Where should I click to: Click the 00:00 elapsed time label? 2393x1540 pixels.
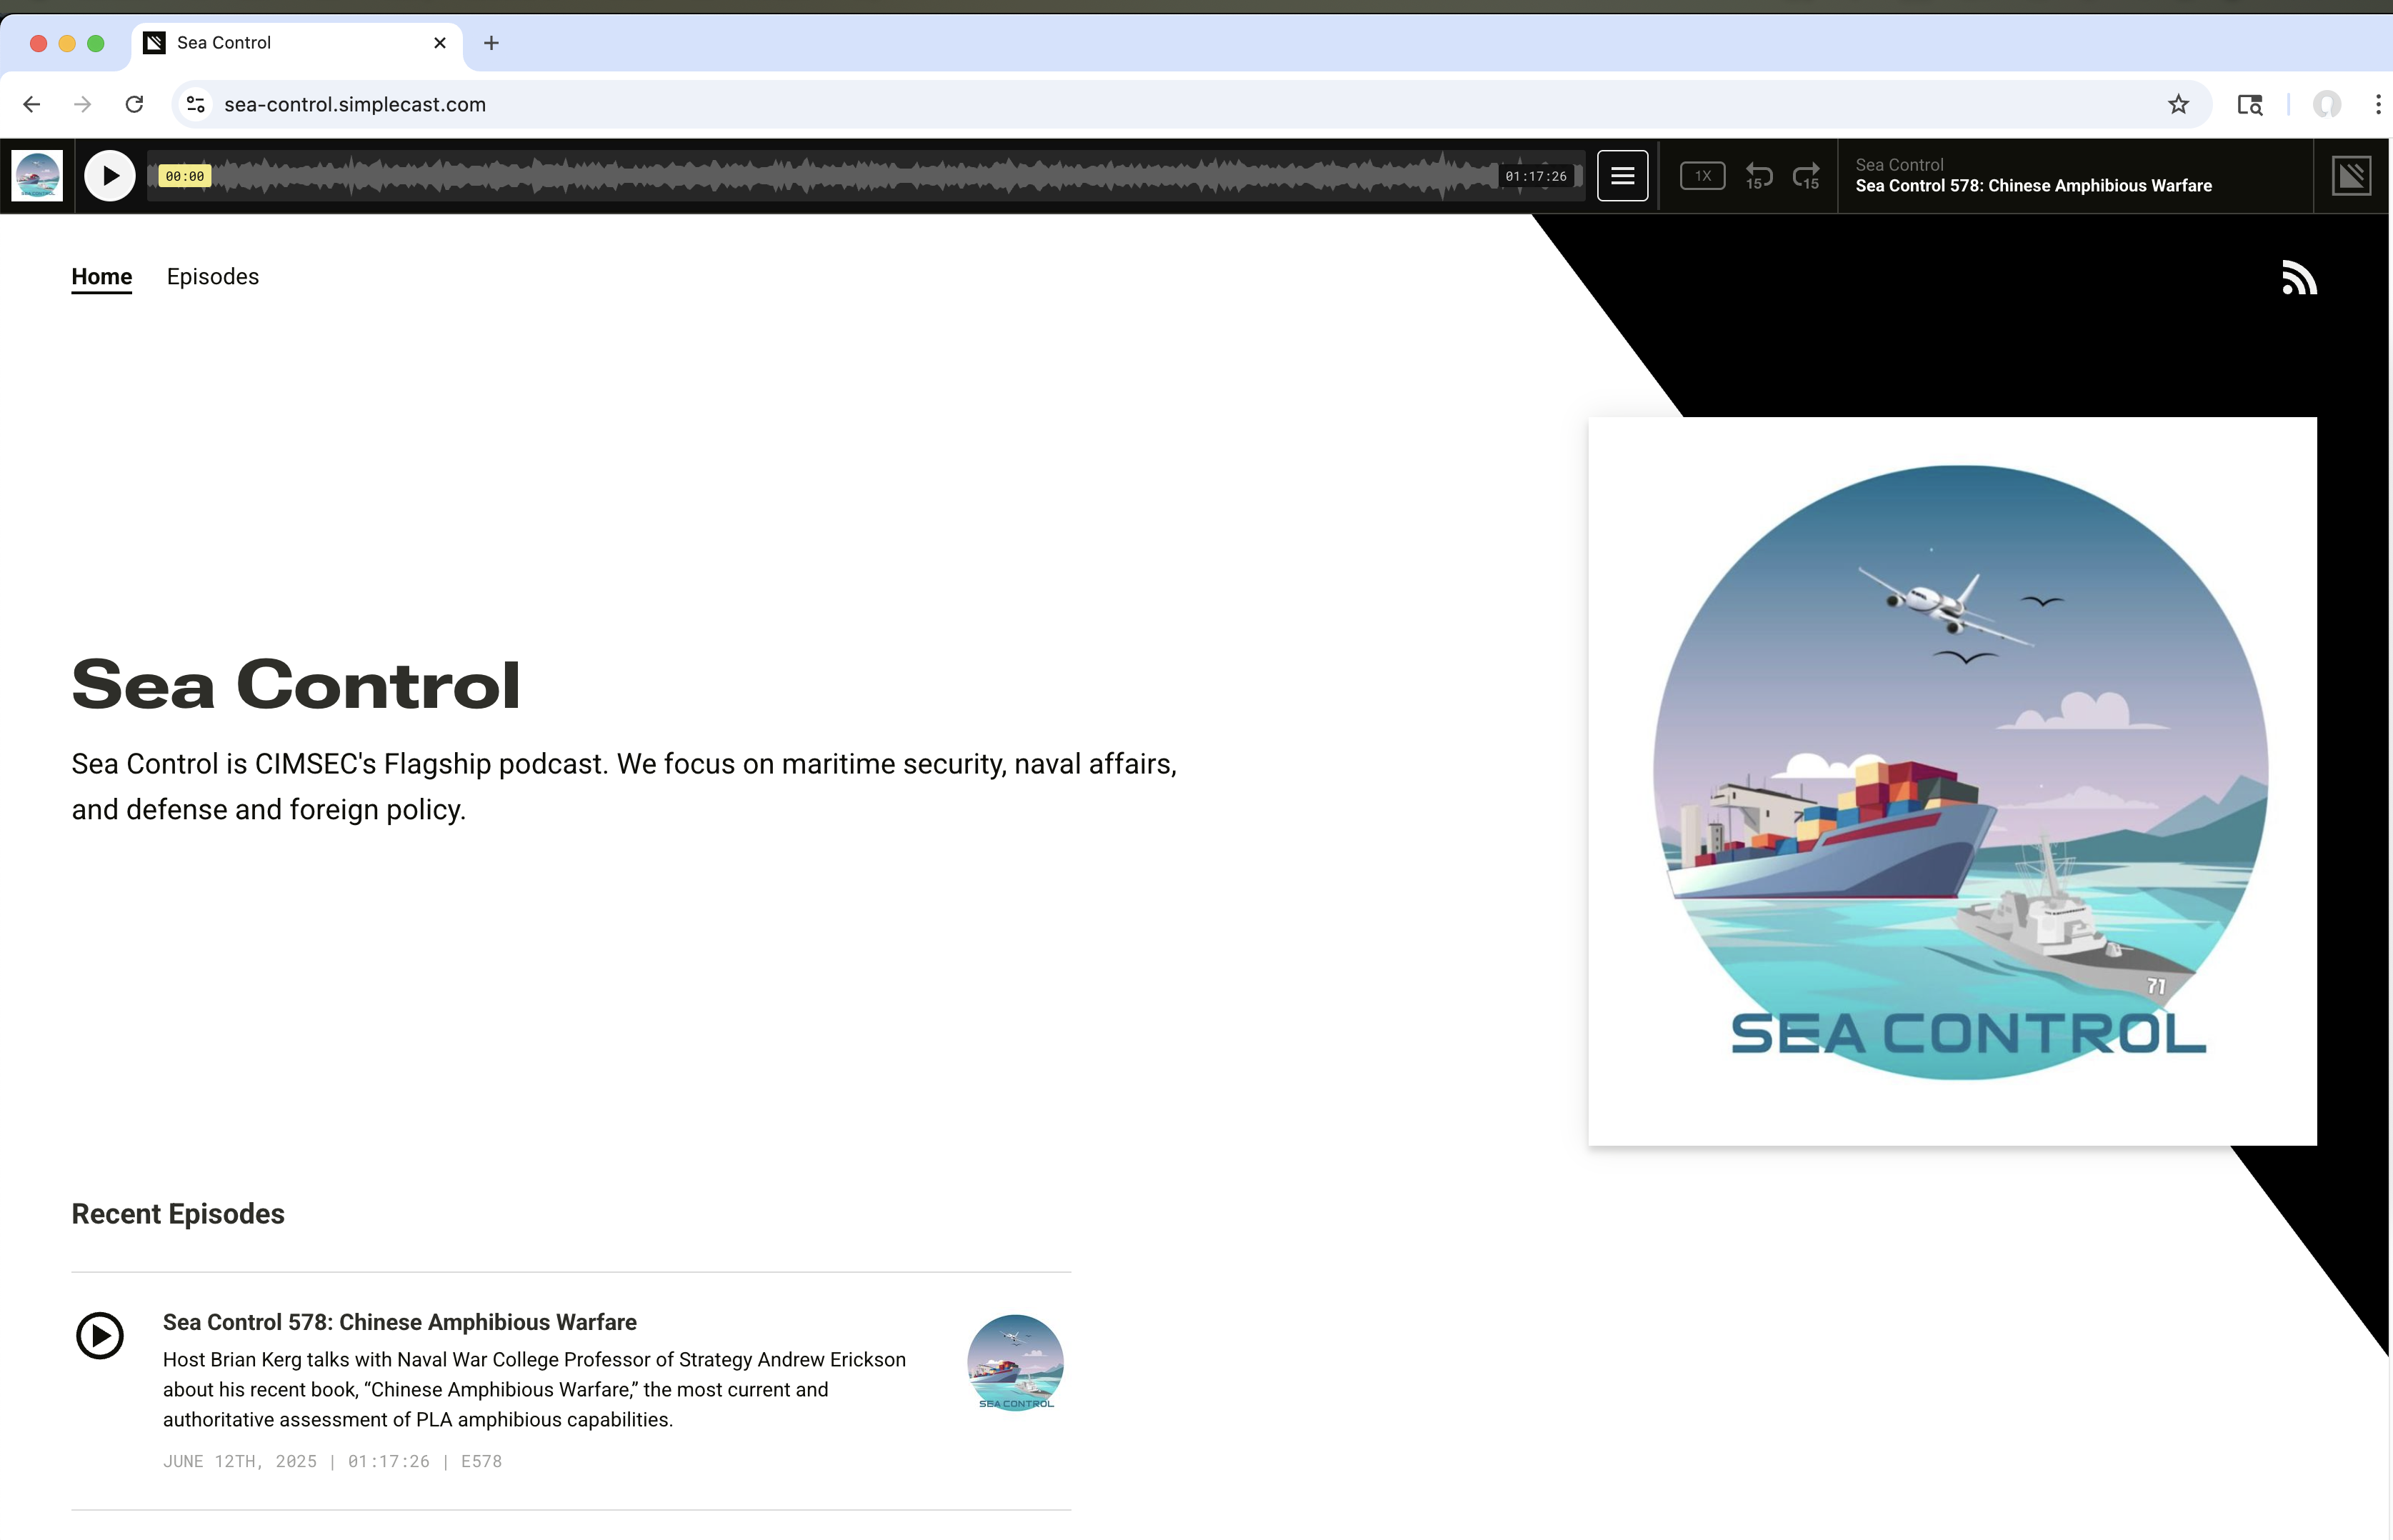(184, 176)
